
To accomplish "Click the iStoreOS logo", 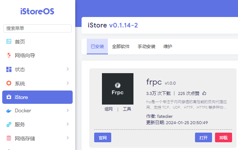I will [x=37, y=11].
